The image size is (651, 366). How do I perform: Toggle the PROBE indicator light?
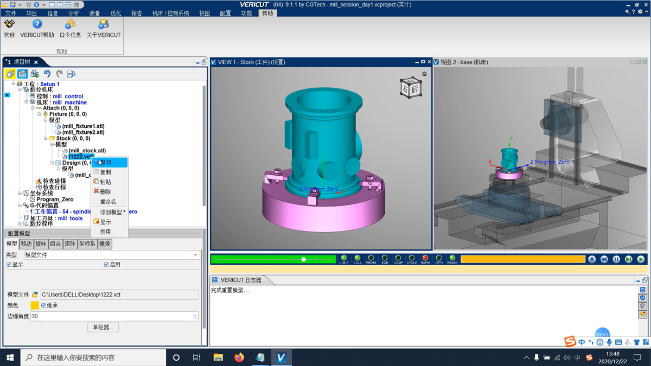pos(371,259)
